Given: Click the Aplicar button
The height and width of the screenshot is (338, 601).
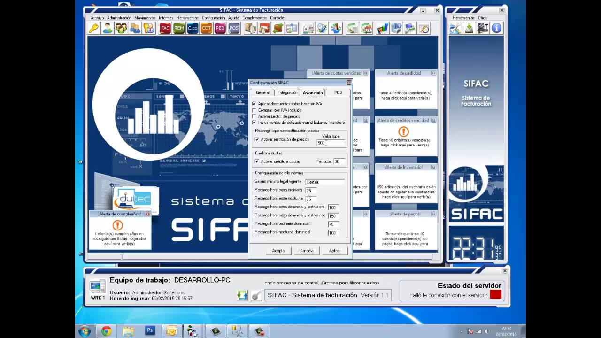Looking at the screenshot, I should pyautogui.click(x=335, y=251).
